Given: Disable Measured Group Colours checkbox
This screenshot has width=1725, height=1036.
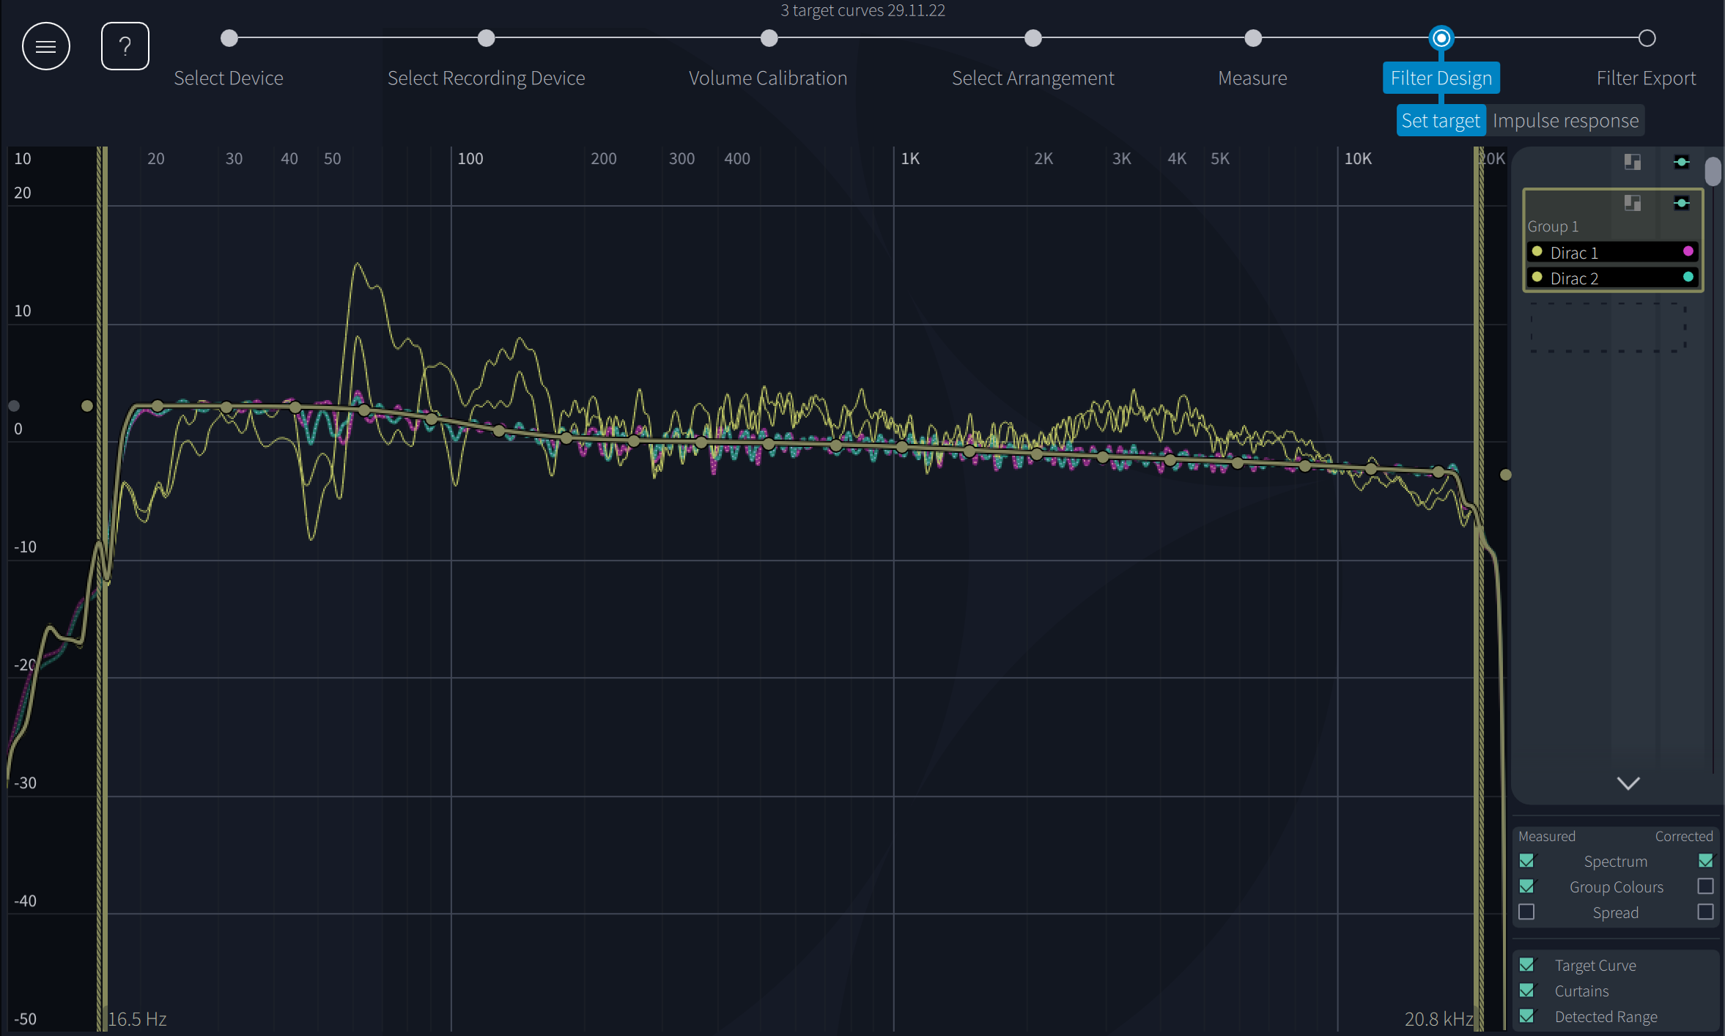Looking at the screenshot, I should (x=1527, y=887).
